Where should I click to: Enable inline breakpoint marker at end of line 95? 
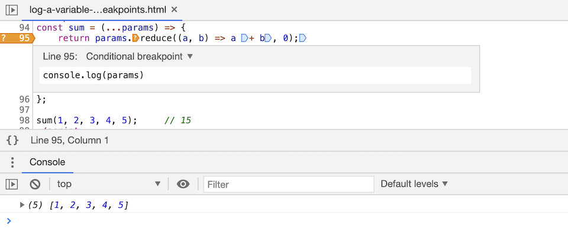click(x=303, y=38)
